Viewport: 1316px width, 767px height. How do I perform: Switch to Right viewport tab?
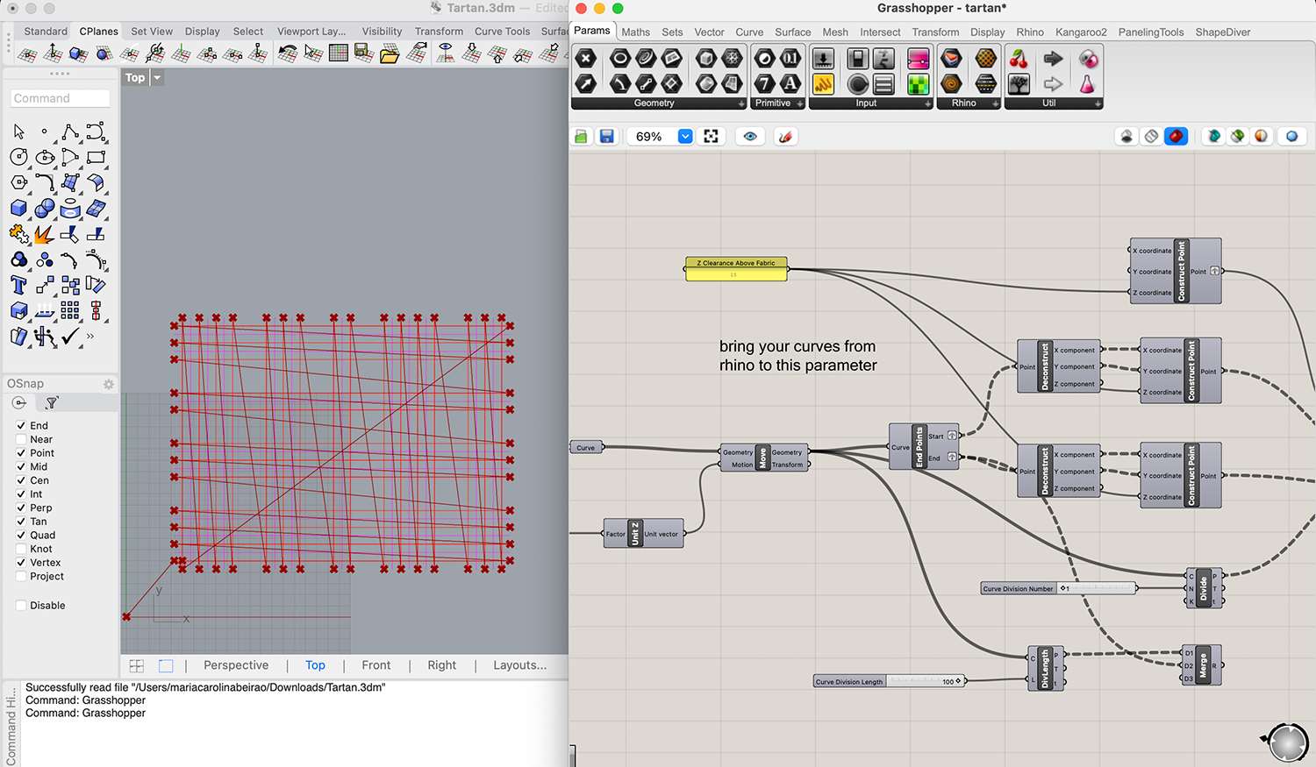[442, 665]
